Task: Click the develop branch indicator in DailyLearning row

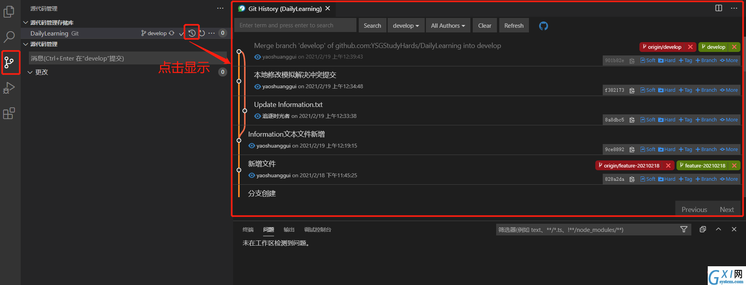Action: click(154, 33)
